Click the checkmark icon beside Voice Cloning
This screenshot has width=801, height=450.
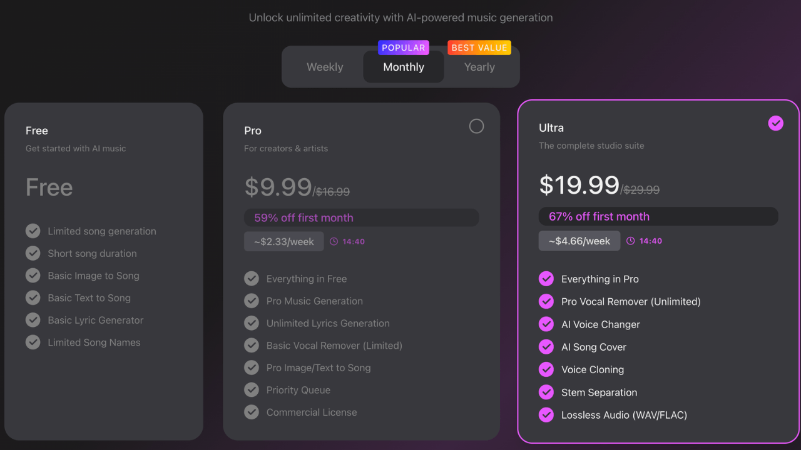[x=546, y=369]
